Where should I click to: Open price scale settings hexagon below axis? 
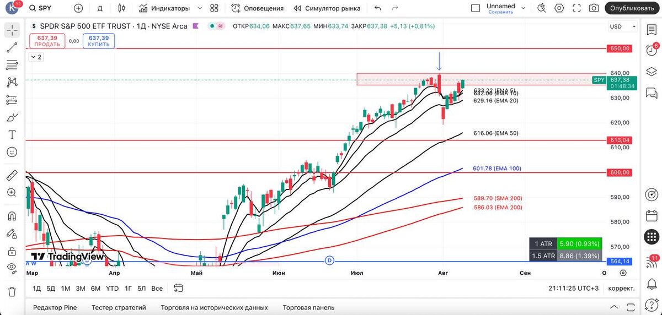623,273
